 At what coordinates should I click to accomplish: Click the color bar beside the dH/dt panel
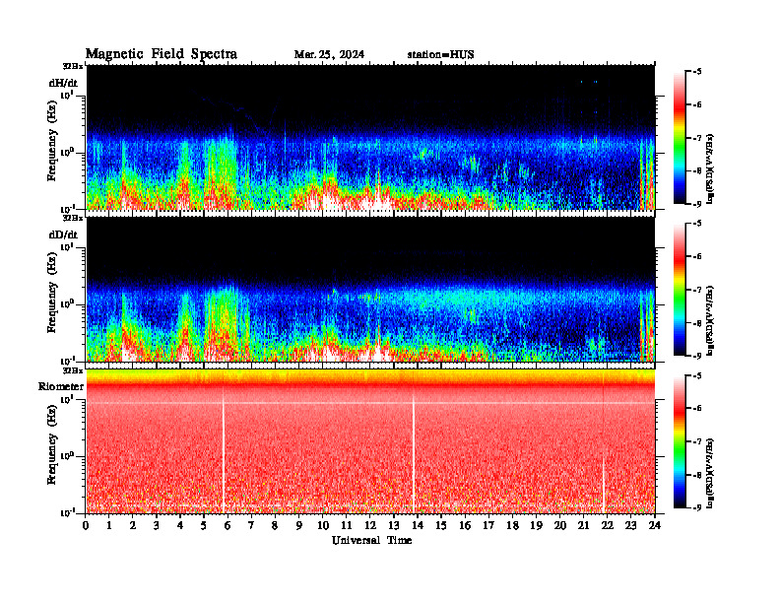click(680, 138)
